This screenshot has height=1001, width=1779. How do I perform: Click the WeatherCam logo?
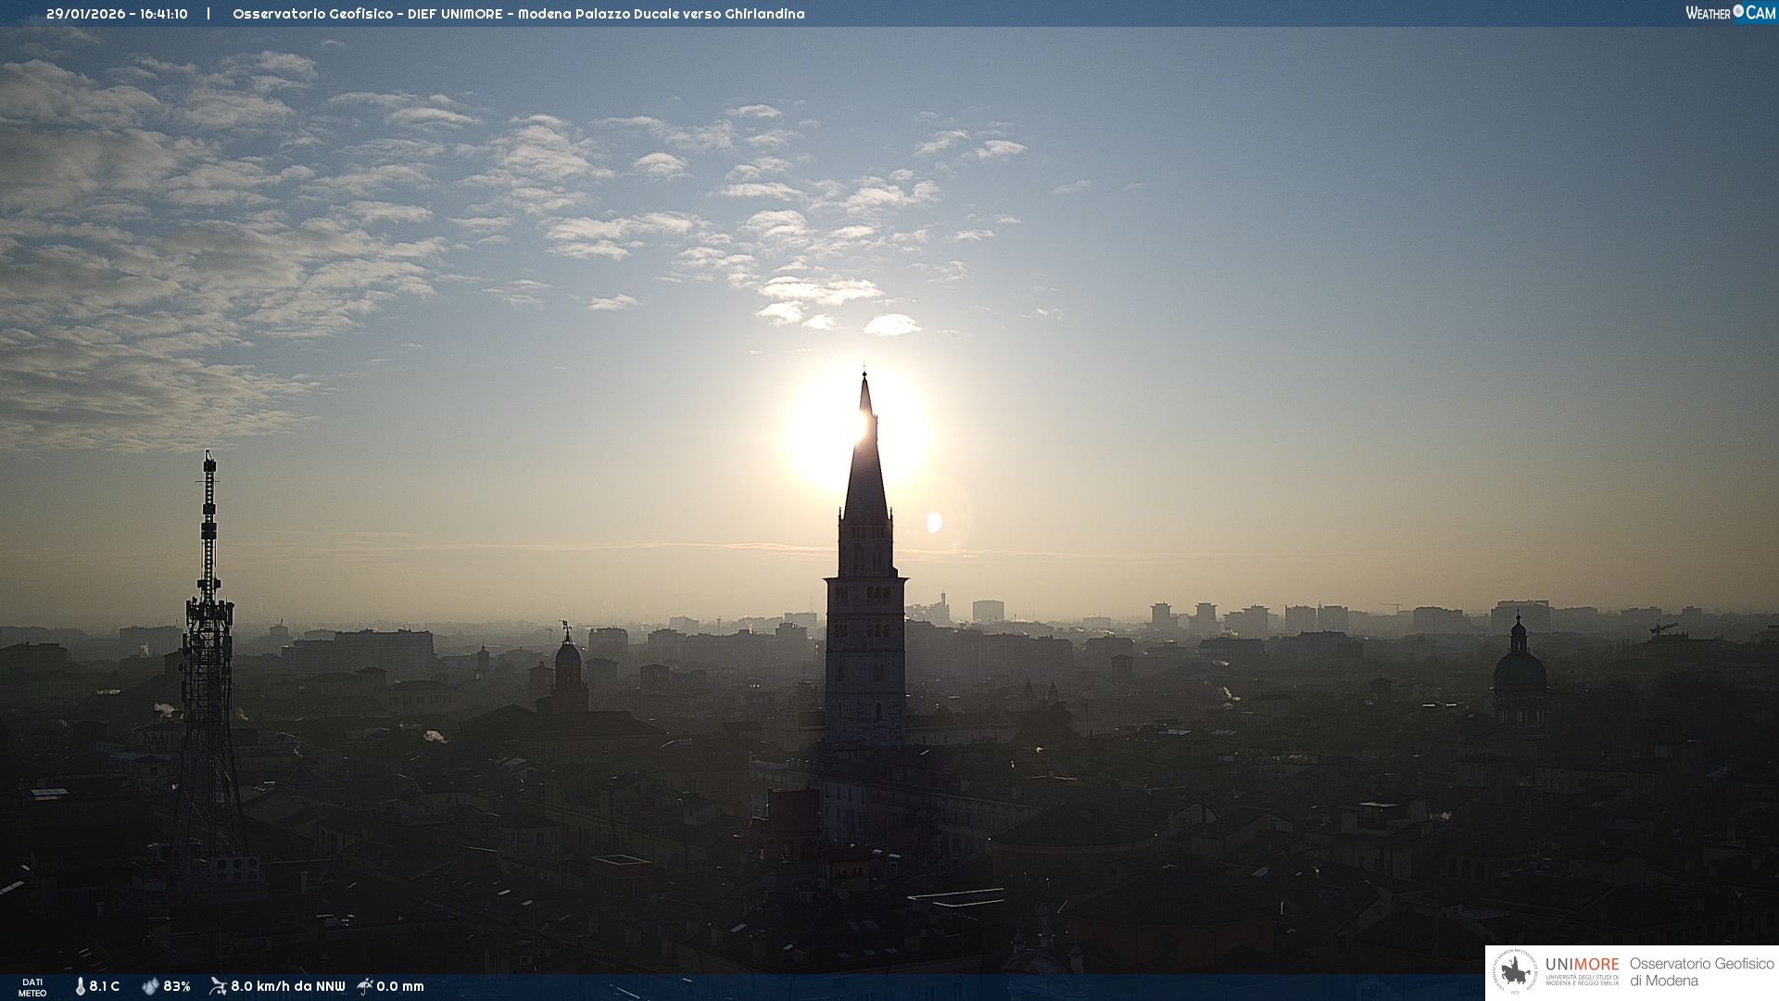click(1730, 13)
